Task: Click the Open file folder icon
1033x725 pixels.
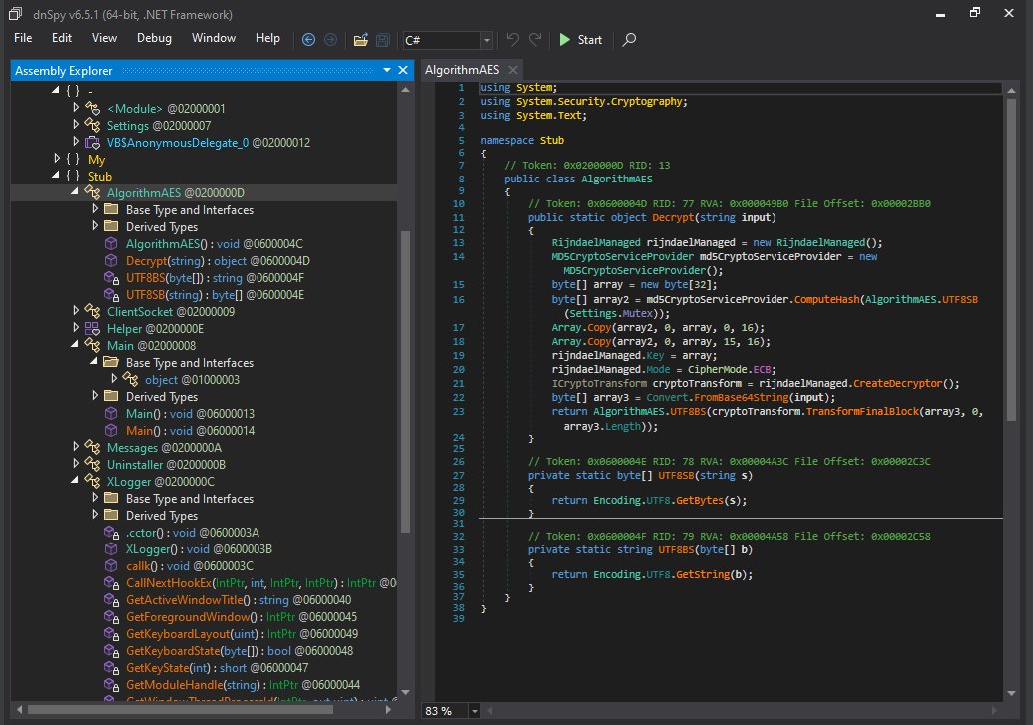Action: click(361, 40)
